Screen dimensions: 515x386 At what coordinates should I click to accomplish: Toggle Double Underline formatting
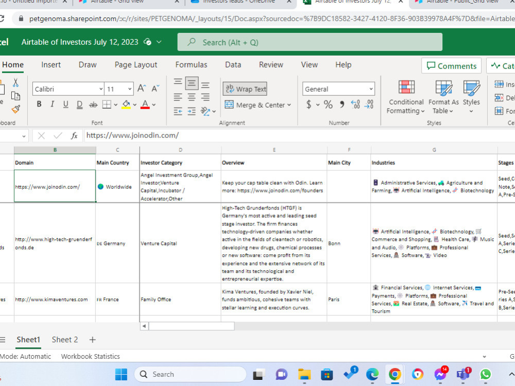79,104
